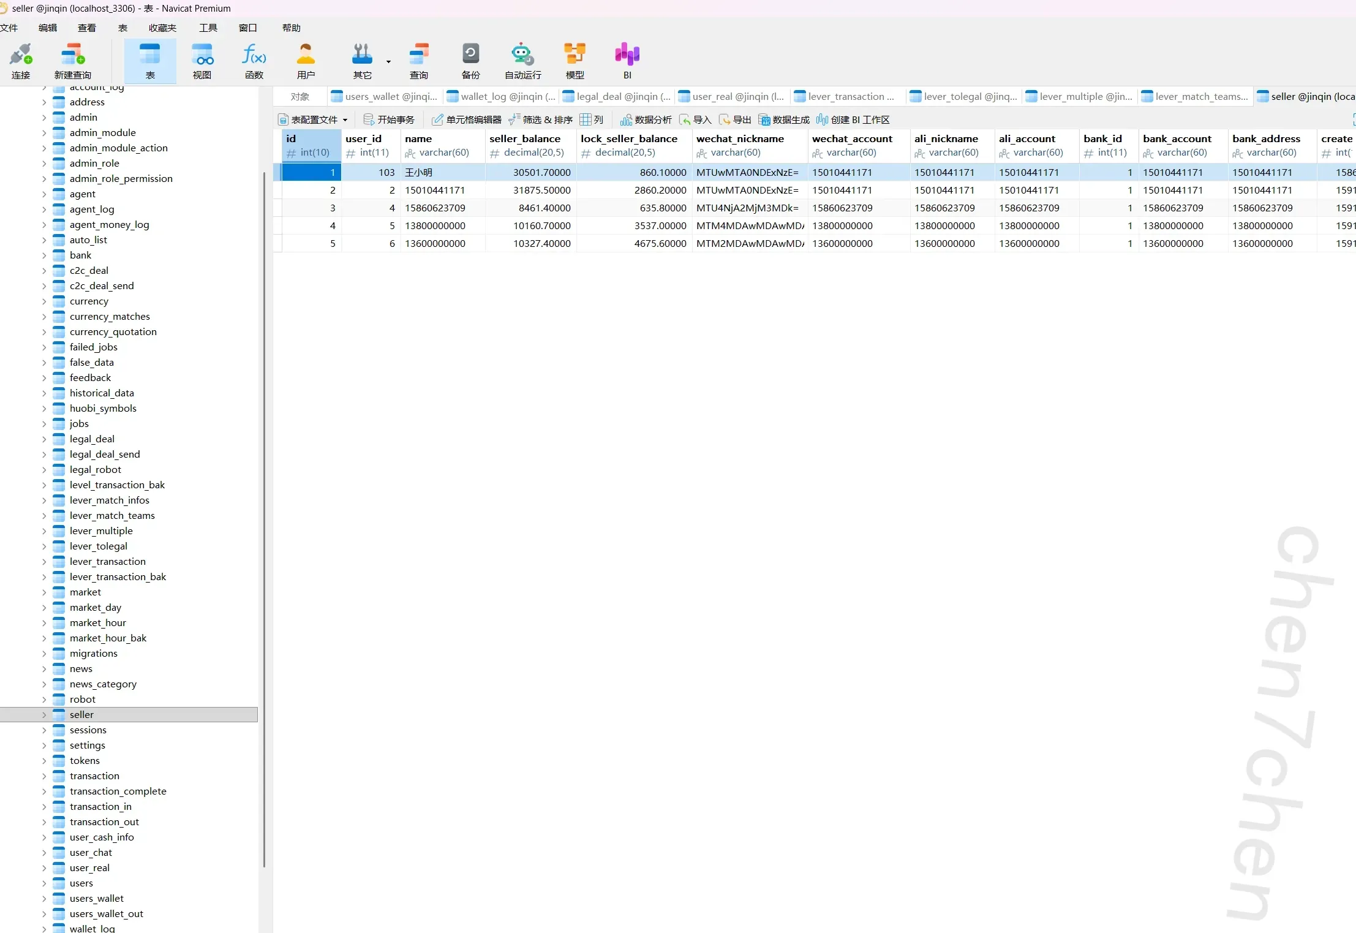Click the Import (导入) button

click(695, 119)
